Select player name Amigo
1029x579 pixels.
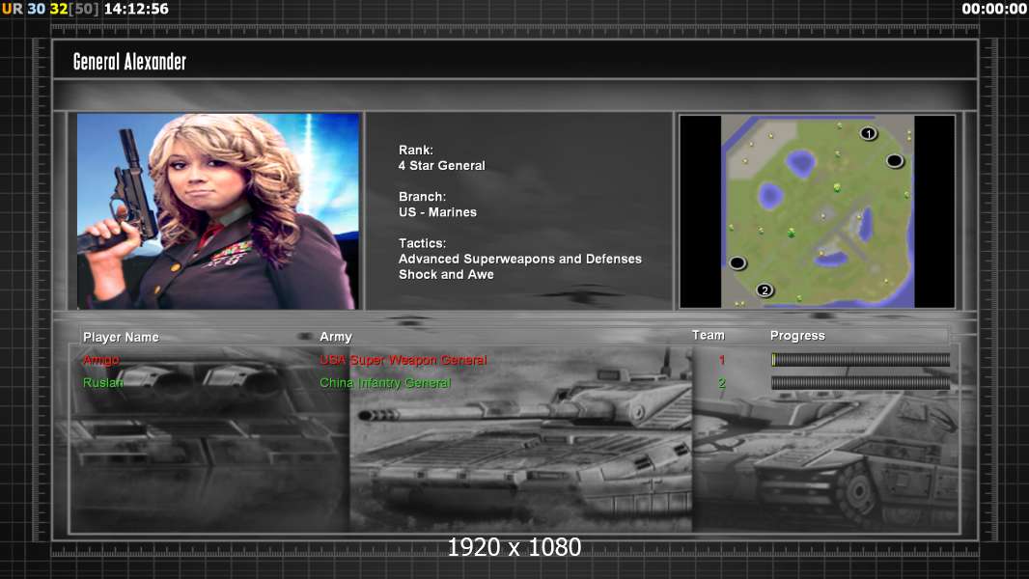tap(101, 360)
